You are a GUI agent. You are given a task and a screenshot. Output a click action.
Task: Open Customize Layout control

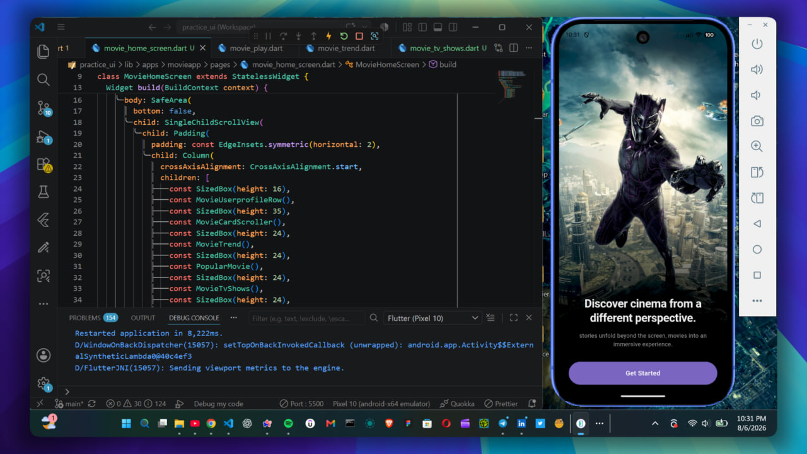click(407, 27)
